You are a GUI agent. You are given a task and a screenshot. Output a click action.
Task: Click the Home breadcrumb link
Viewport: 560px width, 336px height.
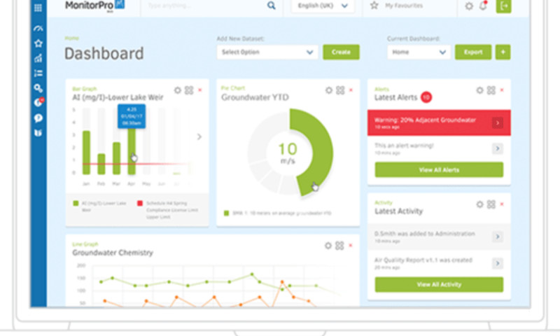click(71, 38)
